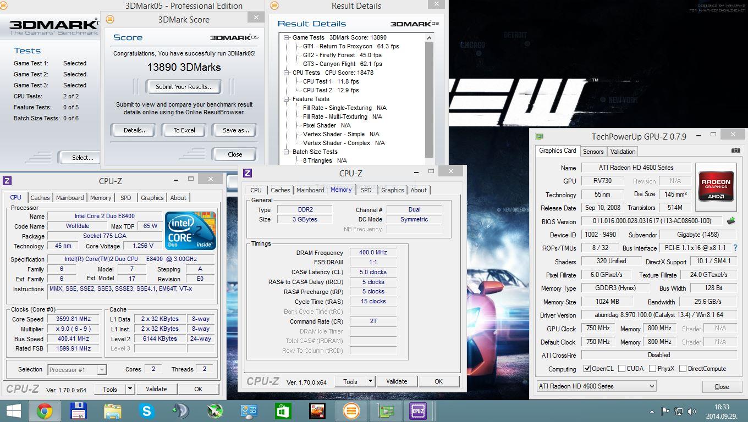The width and height of the screenshot is (748, 422).
Task: Collapse the Game Tests tree node
Action: [x=287, y=37]
